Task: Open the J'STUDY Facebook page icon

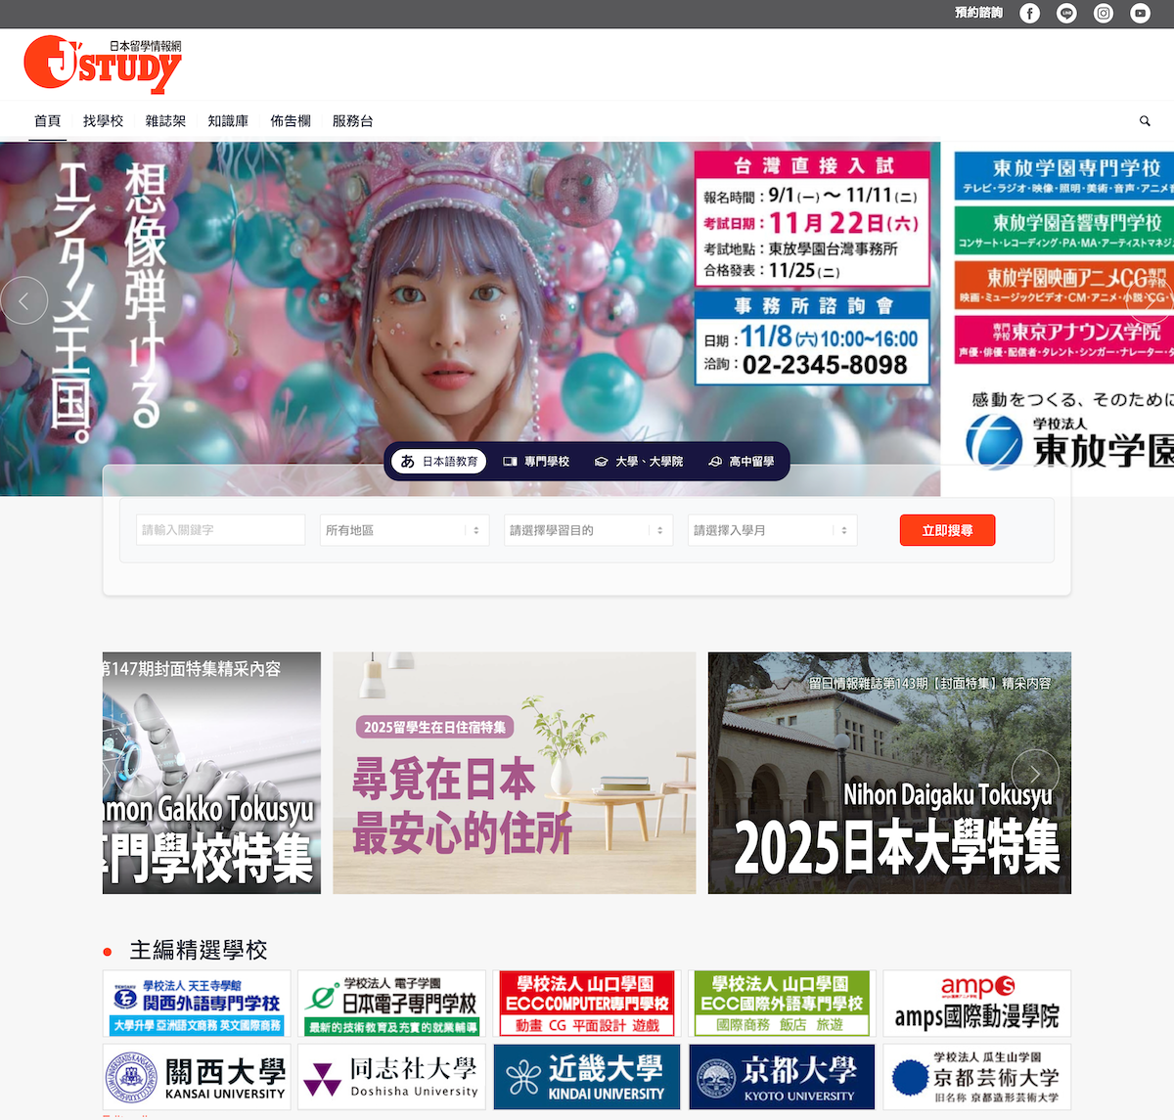Action: (x=1029, y=13)
